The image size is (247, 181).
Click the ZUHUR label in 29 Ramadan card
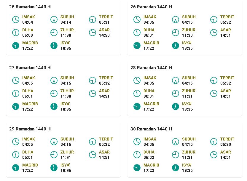point(67,152)
